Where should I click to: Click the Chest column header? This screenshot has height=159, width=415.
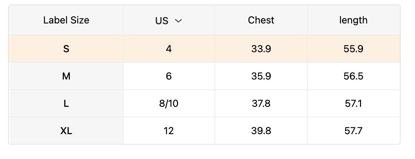pyautogui.click(x=261, y=20)
